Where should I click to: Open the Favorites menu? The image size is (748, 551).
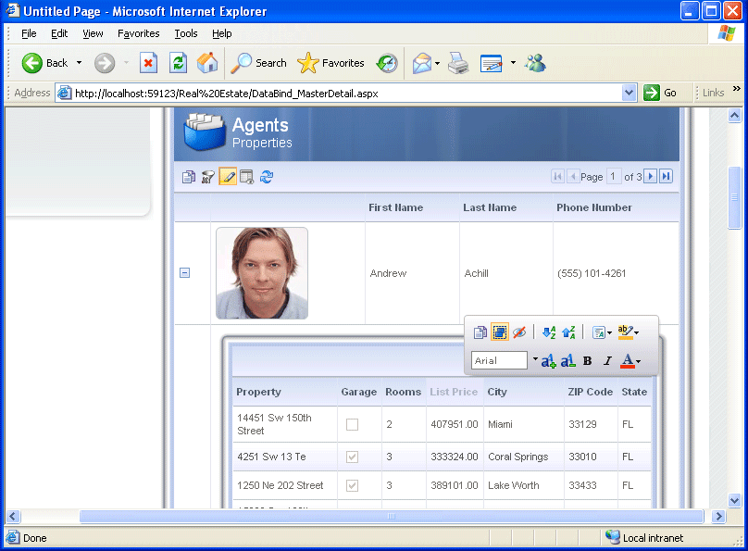click(138, 33)
